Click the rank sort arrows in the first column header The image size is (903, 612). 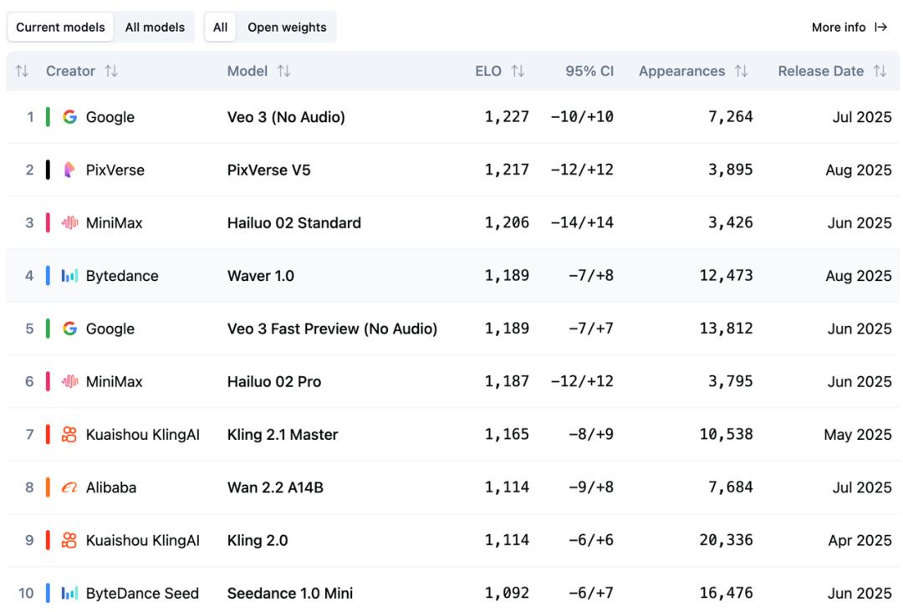click(x=22, y=71)
